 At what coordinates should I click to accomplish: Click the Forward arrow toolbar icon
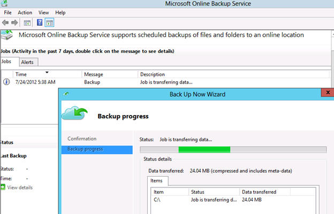click(x=14, y=22)
